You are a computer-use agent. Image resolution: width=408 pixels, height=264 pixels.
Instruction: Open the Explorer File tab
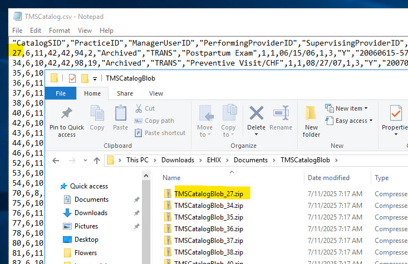point(61,93)
